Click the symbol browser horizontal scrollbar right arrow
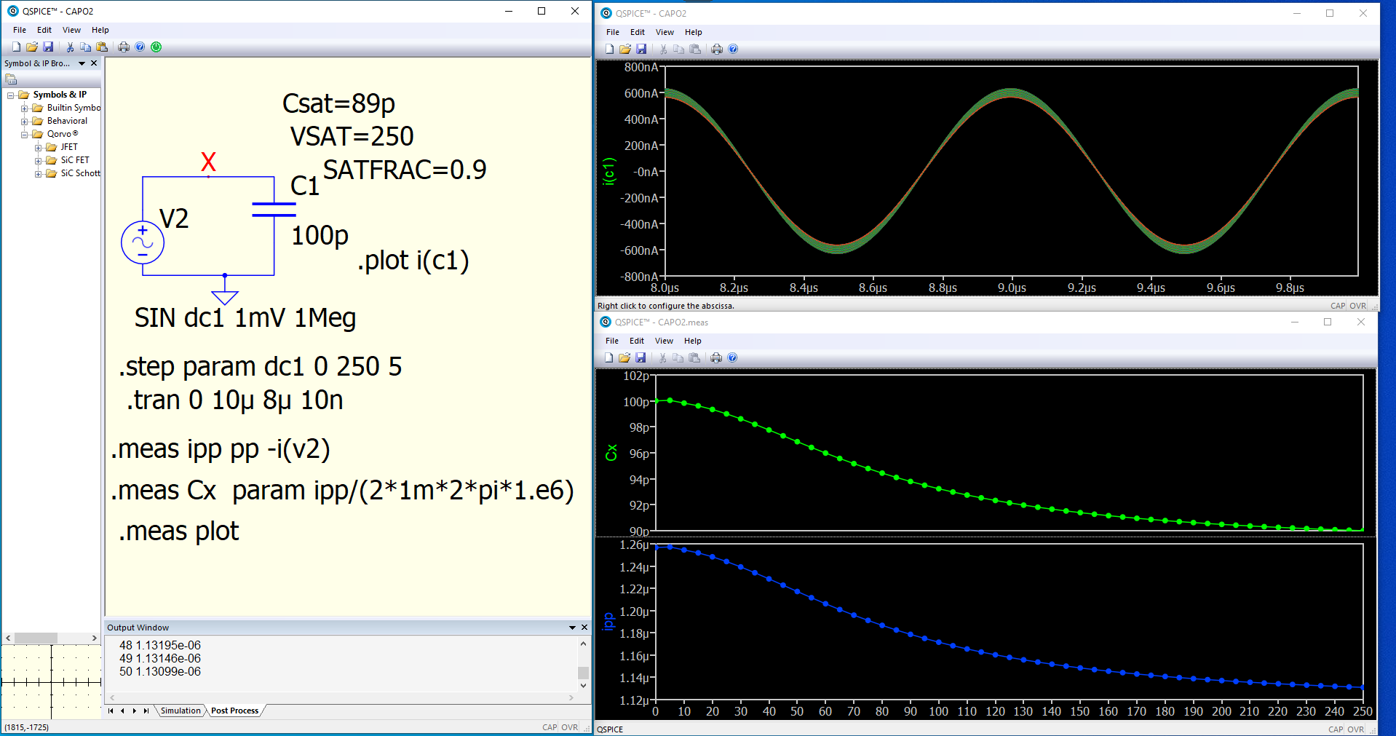Viewport: 1396px width, 736px height. click(x=95, y=638)
